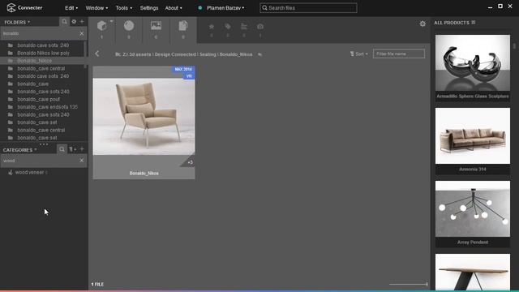The width and height of the screenshot is (519, 292).
Task: Click the products panel scrollbar
Action: [x=514, y=45]
